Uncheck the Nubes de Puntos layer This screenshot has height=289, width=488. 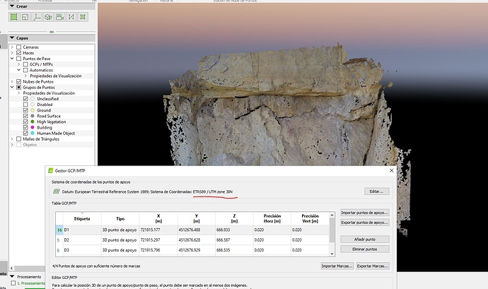pyautogui.click(x=19, y=81)
